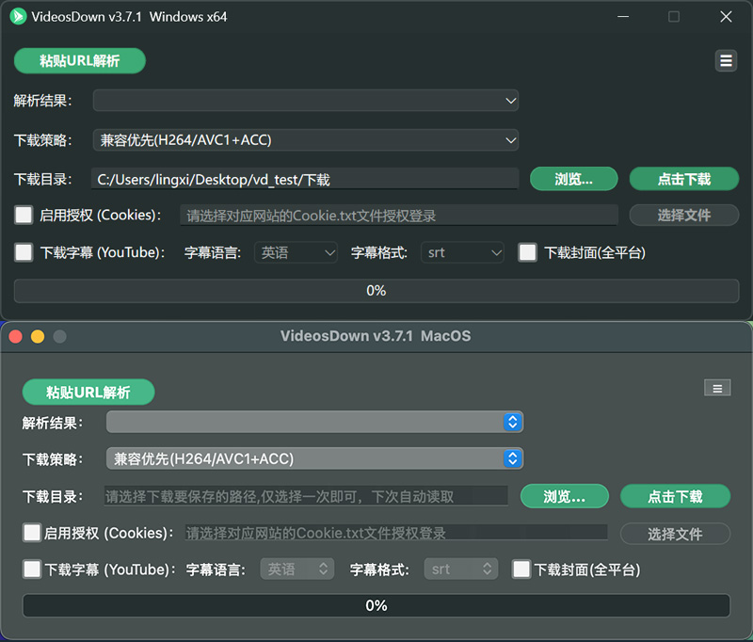Click the maximize square on the Windows window
Screen dimensions: 753x642
coord(674,17)
